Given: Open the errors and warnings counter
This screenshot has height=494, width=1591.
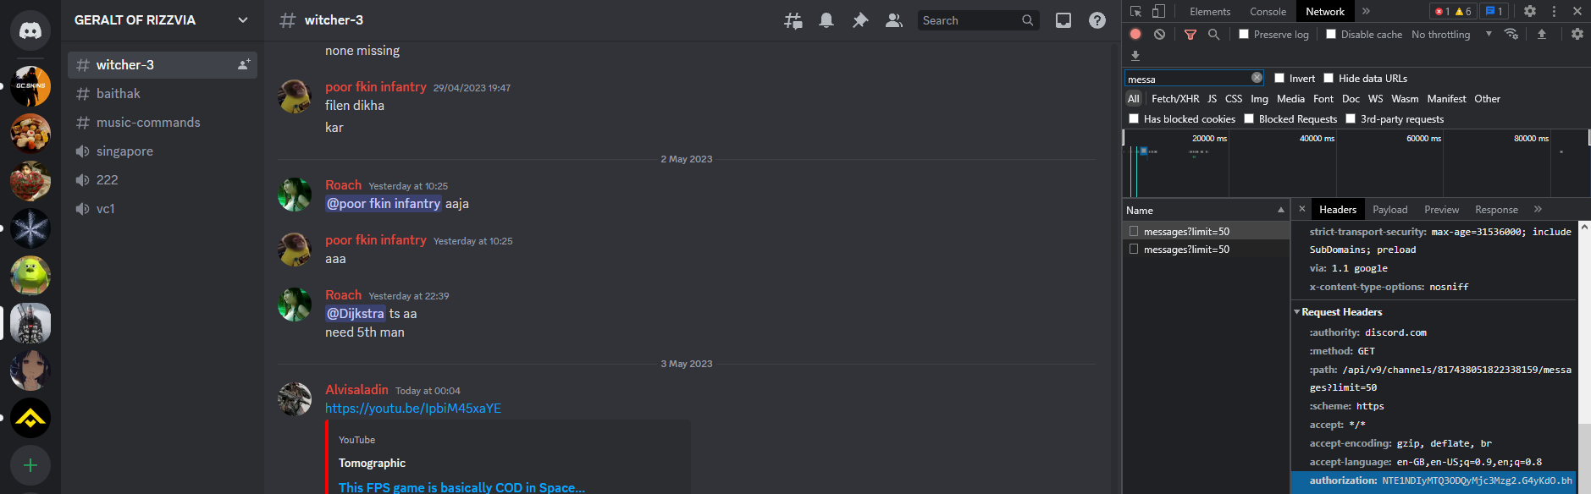Looking at the screenshot, I should coord(1453,11).
